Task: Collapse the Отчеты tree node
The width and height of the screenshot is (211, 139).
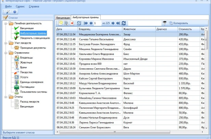Action: click(x=6, y=97)
